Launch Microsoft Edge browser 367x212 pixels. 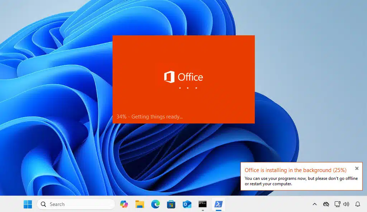[155, 204]
